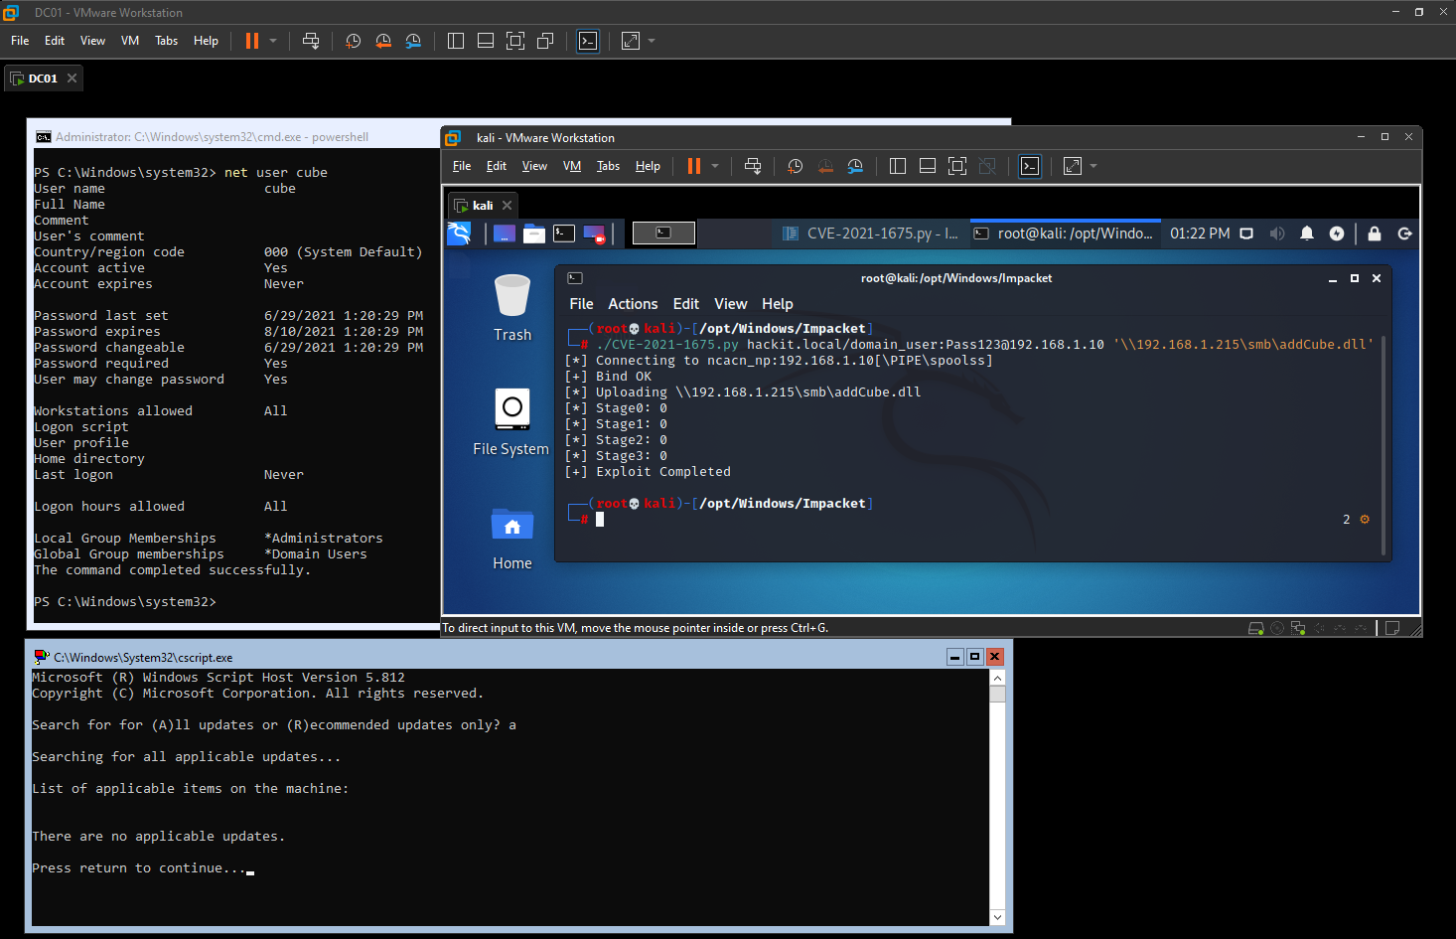Image resolution: width=1456 pixels, height=939 pixels.
Task: Open the File menu of the DC01 window
Action: coord(20,41)
